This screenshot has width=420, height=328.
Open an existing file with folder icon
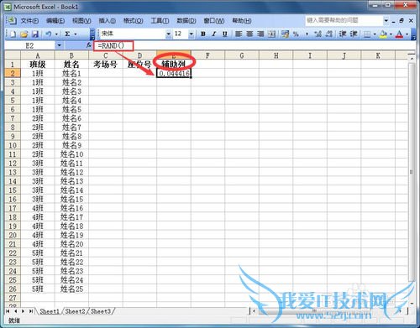coord(24,34)
